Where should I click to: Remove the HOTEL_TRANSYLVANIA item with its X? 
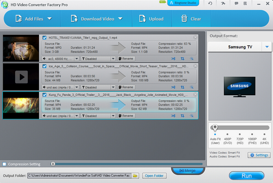tap(195, 37)
